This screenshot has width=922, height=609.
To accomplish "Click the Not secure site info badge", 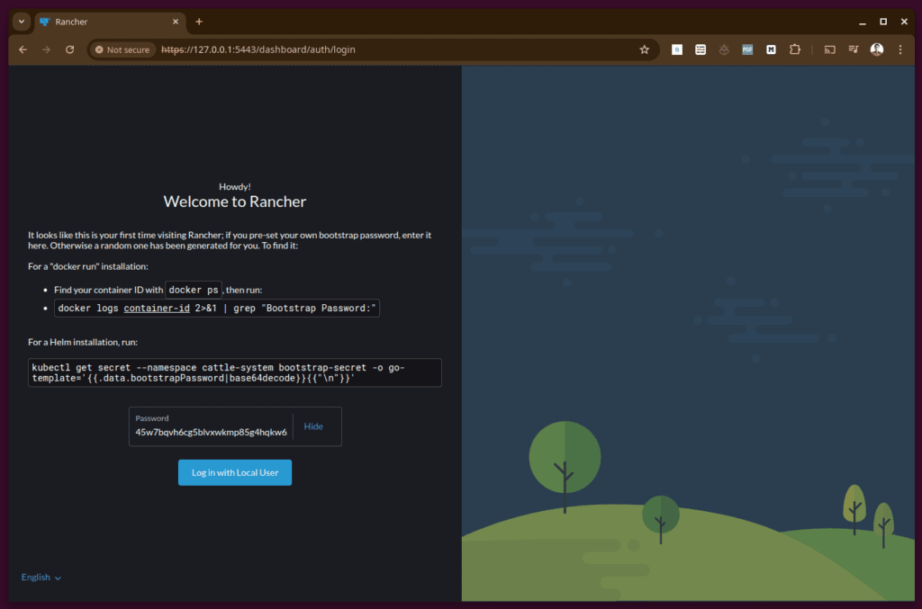I will (x=122, y=49).
